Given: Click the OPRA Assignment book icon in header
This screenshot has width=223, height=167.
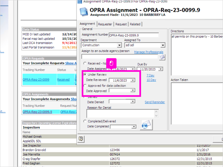Looking at the screenshot, I should coord(84,12).
